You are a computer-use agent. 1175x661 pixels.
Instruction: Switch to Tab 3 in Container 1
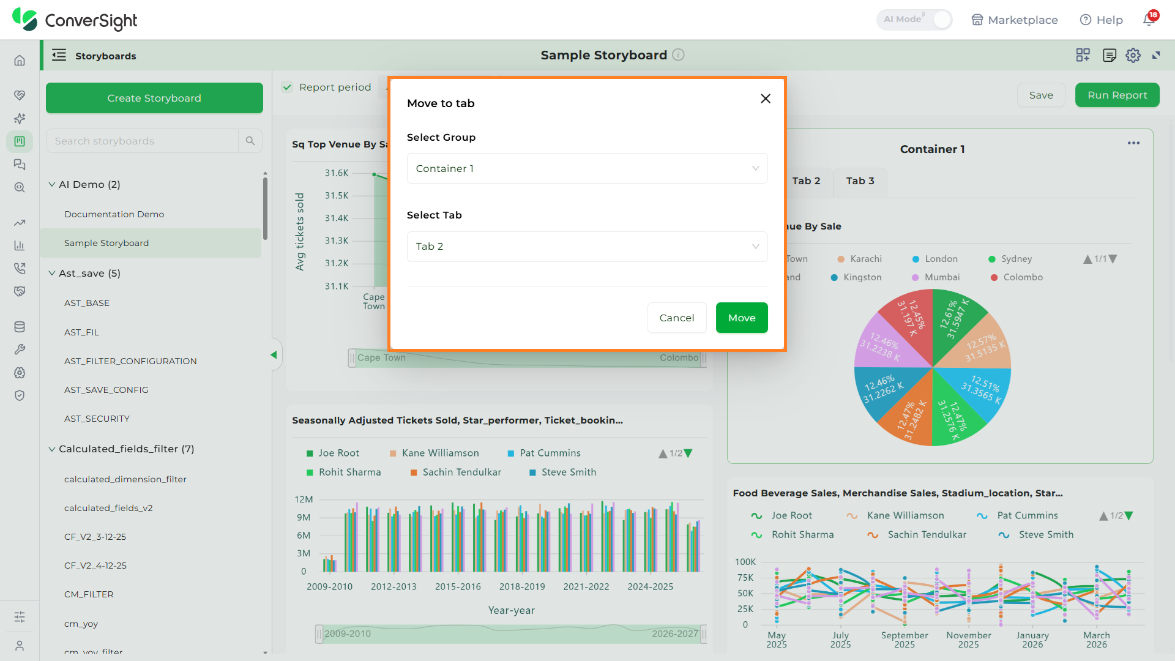point(860,181)
